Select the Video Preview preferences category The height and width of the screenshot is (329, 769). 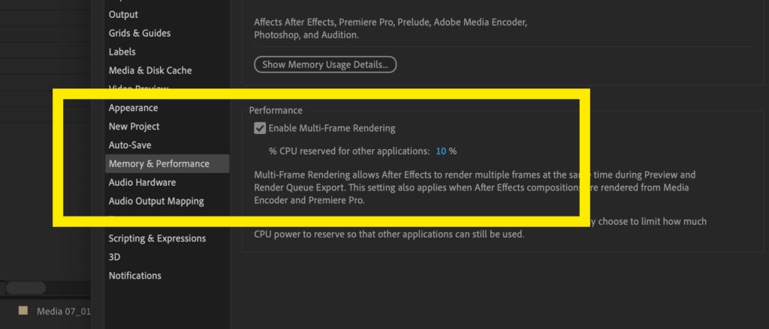click(138, 89)
